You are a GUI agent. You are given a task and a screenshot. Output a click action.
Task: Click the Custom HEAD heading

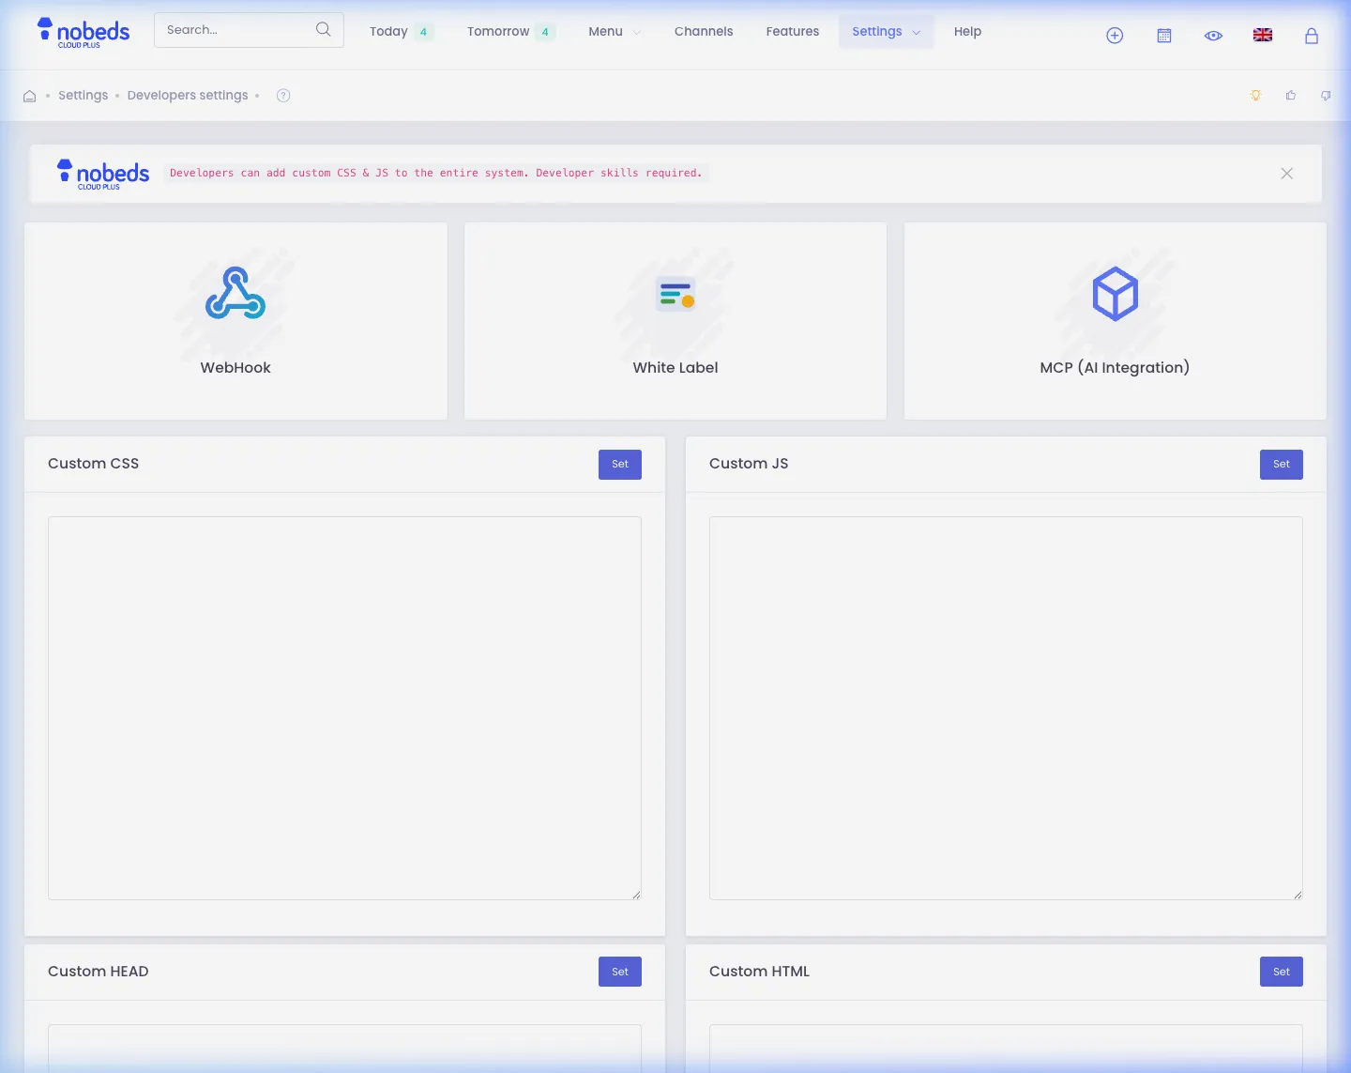coord(99,972)
